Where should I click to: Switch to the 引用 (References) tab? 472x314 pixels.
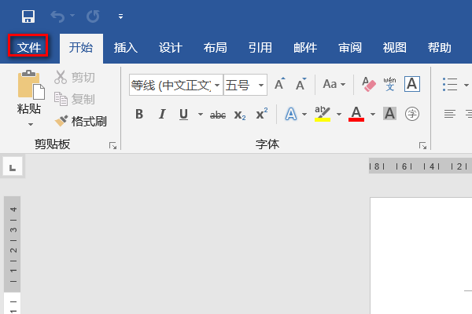click(260, 47)
